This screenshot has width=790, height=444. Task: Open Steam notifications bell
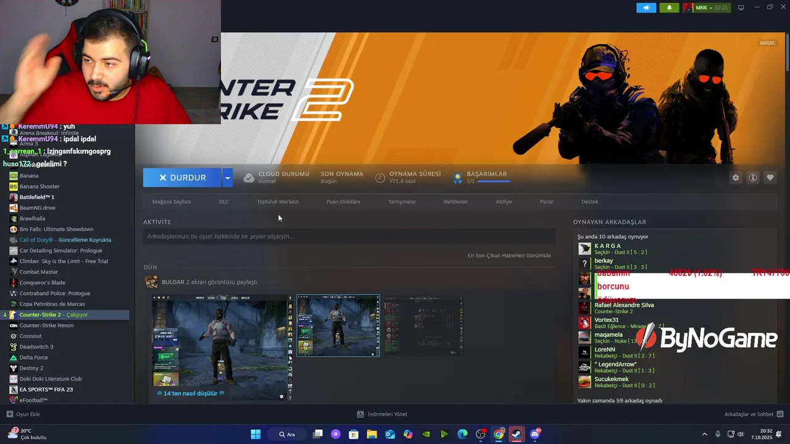(x=669, y=7)
